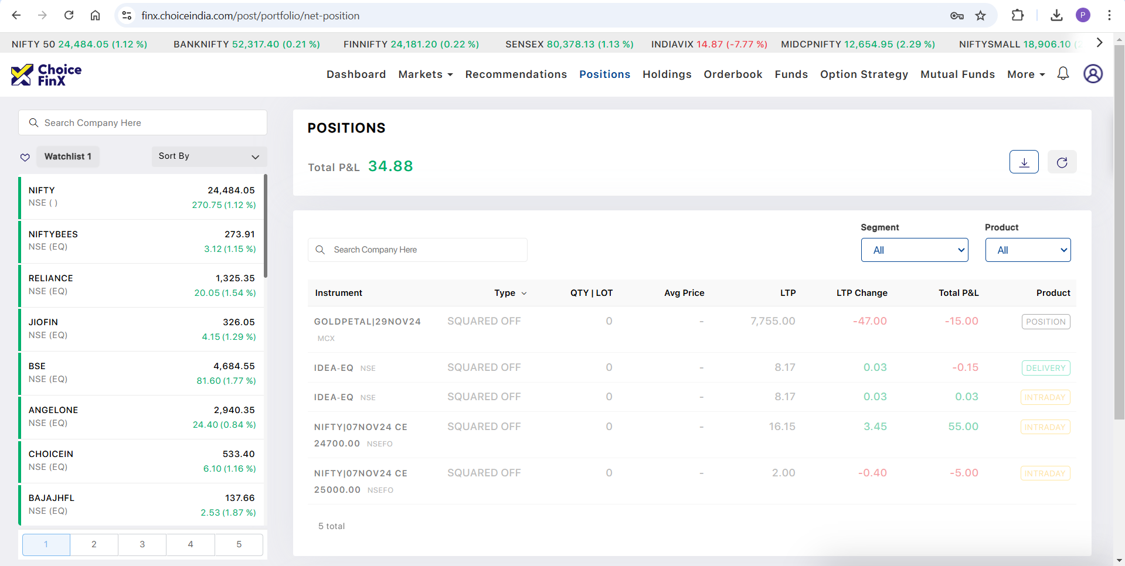Reload the page with refresh icon

69,15
